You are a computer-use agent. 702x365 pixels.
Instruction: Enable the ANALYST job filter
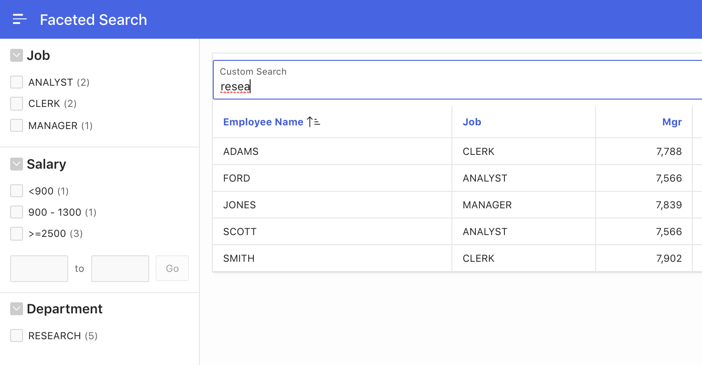(17, 82)
